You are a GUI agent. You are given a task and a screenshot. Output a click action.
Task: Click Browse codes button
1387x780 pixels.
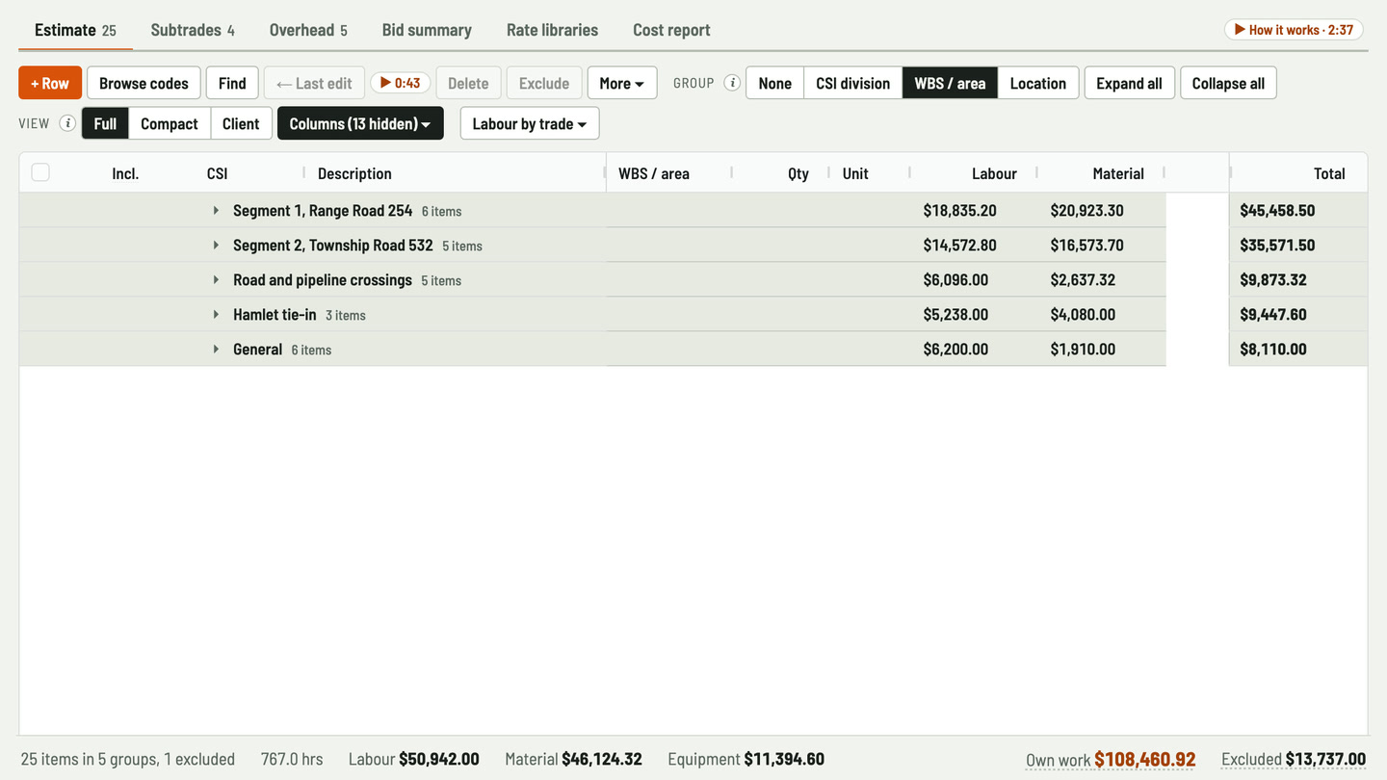(x=144, y=83)
